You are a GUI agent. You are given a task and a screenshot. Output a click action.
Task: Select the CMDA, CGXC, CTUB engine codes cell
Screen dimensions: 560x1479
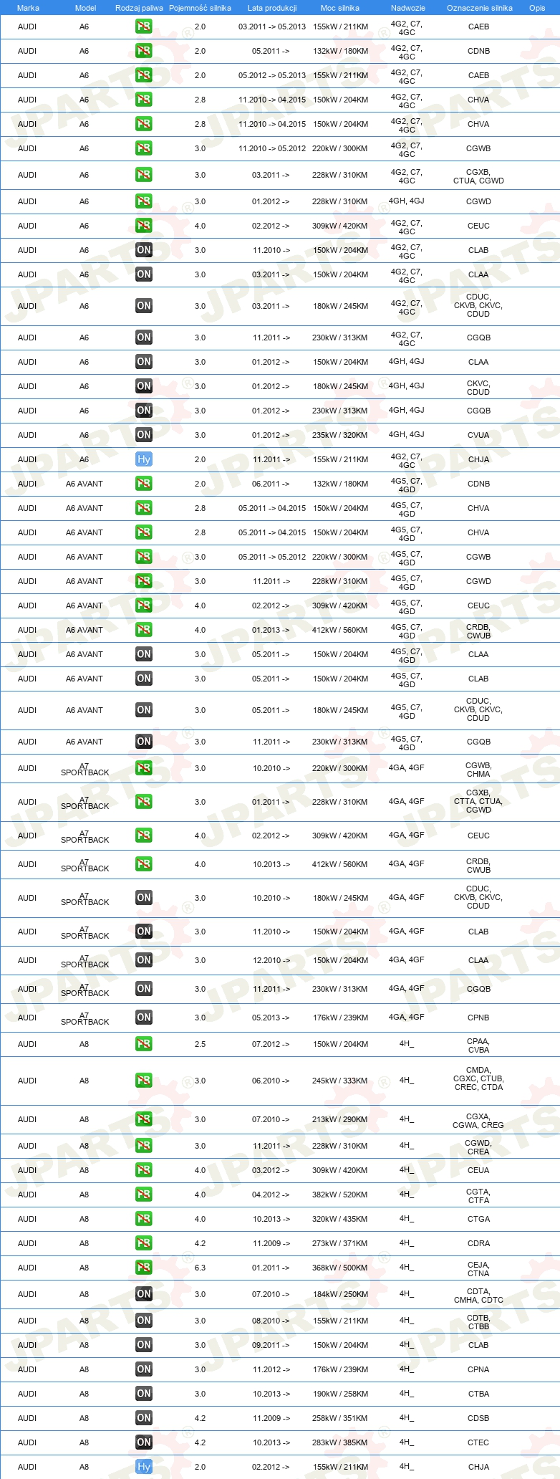pyautogui.click(x=478, y=1078)
